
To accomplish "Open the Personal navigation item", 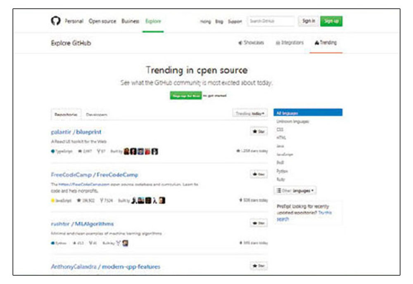I will (74, 21).
